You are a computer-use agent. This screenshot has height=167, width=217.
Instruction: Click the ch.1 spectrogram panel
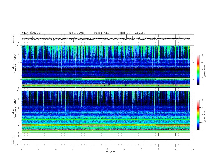coord(105,67)
